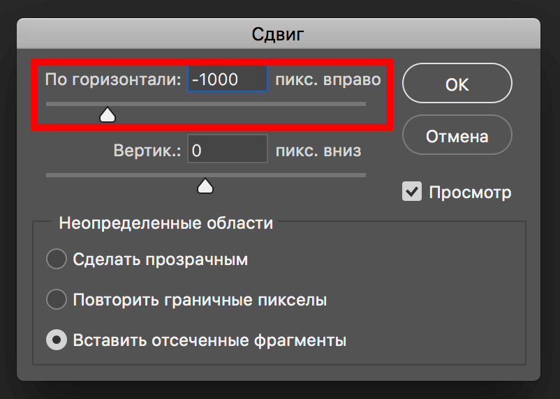Image resolution: width=560 pixels, height=399 pixels.
Task: Click the 'пикс. вправо' units label
Action: (328, 80)
